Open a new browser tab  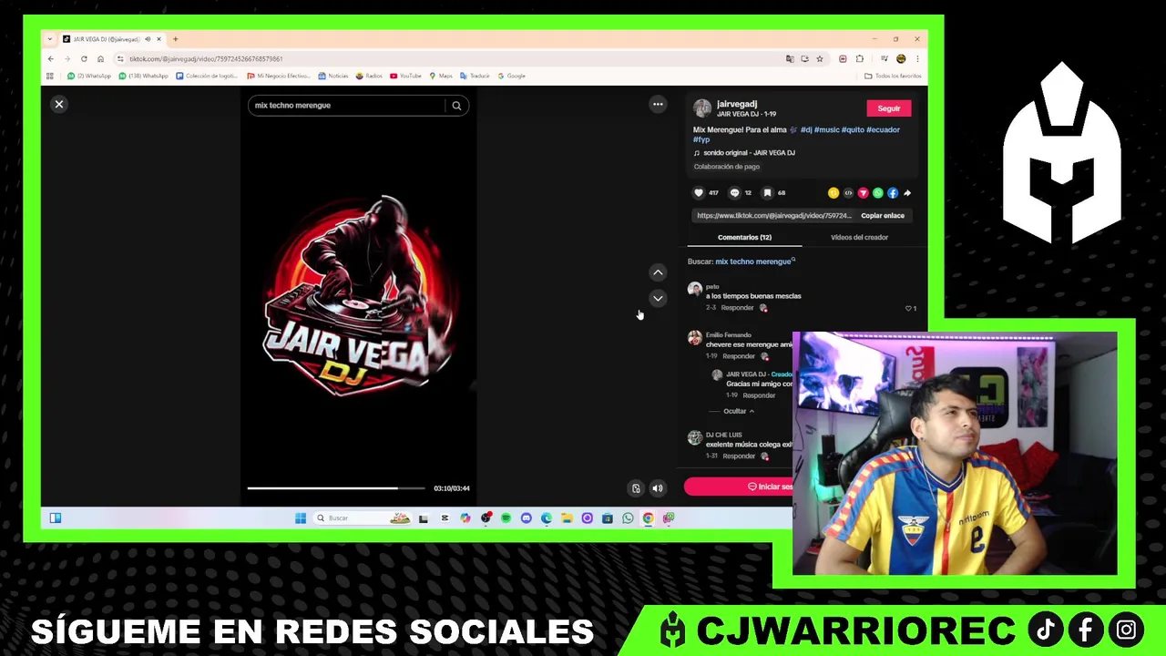[175, 39]
